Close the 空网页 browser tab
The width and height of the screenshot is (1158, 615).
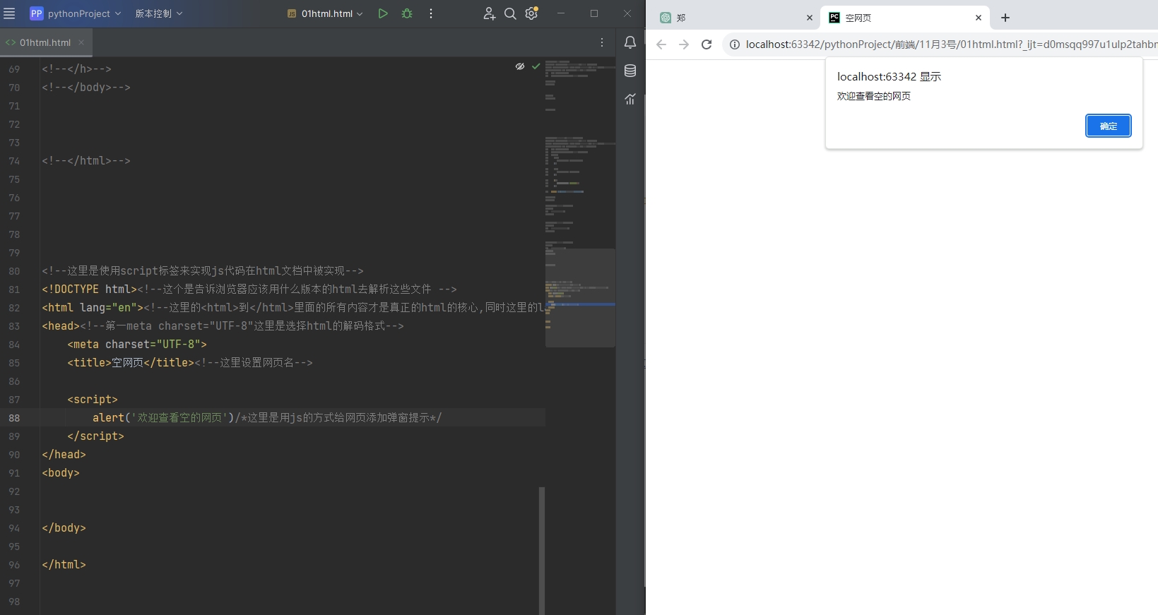(x=979, y=18)
